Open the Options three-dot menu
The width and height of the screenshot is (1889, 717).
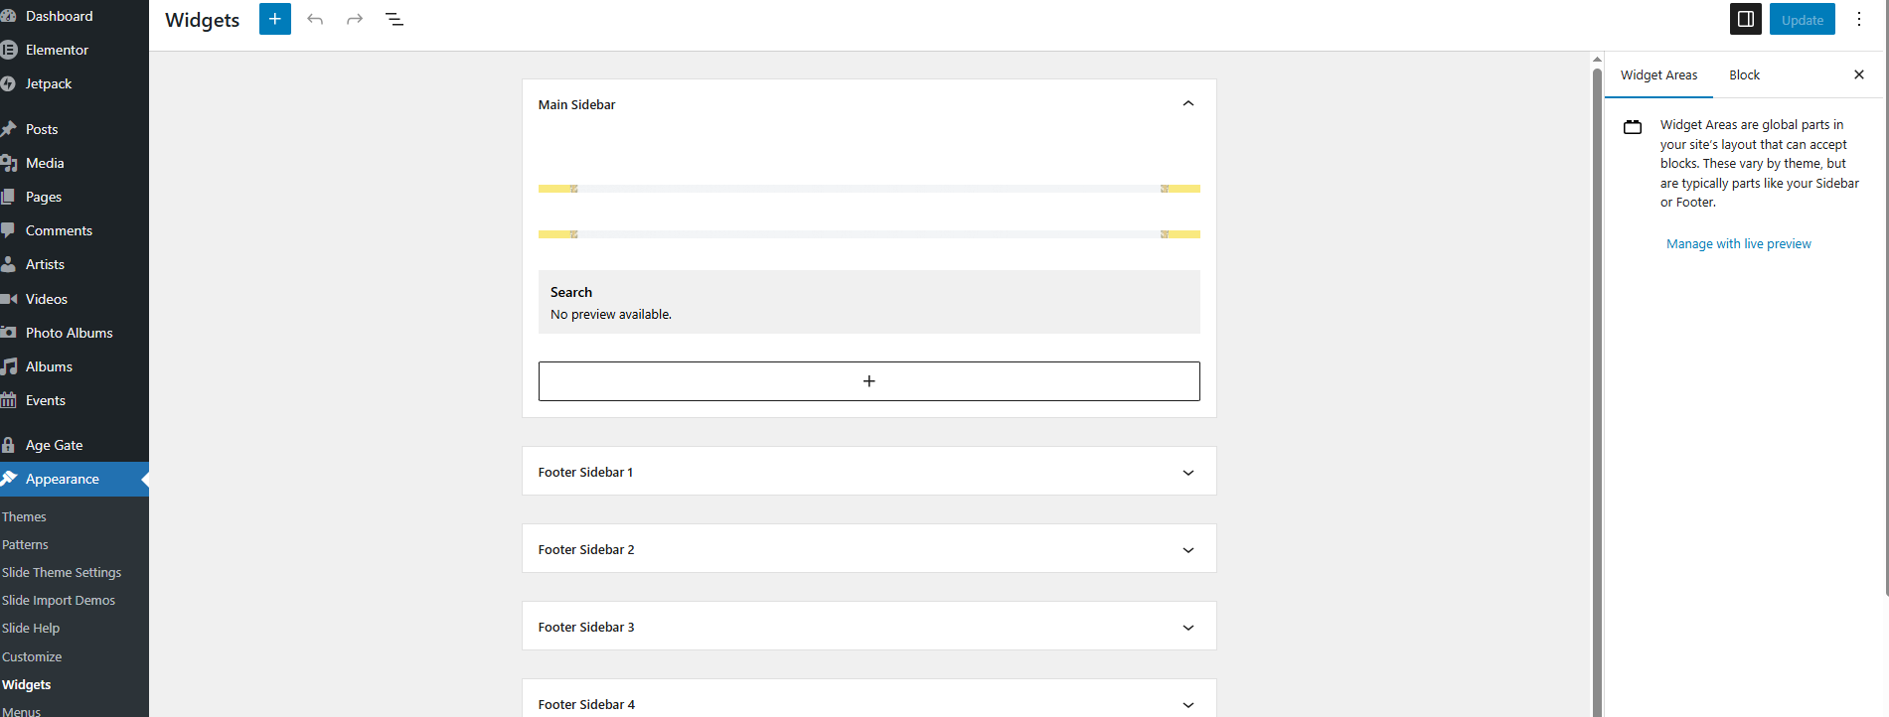[x=1859, y=19]
